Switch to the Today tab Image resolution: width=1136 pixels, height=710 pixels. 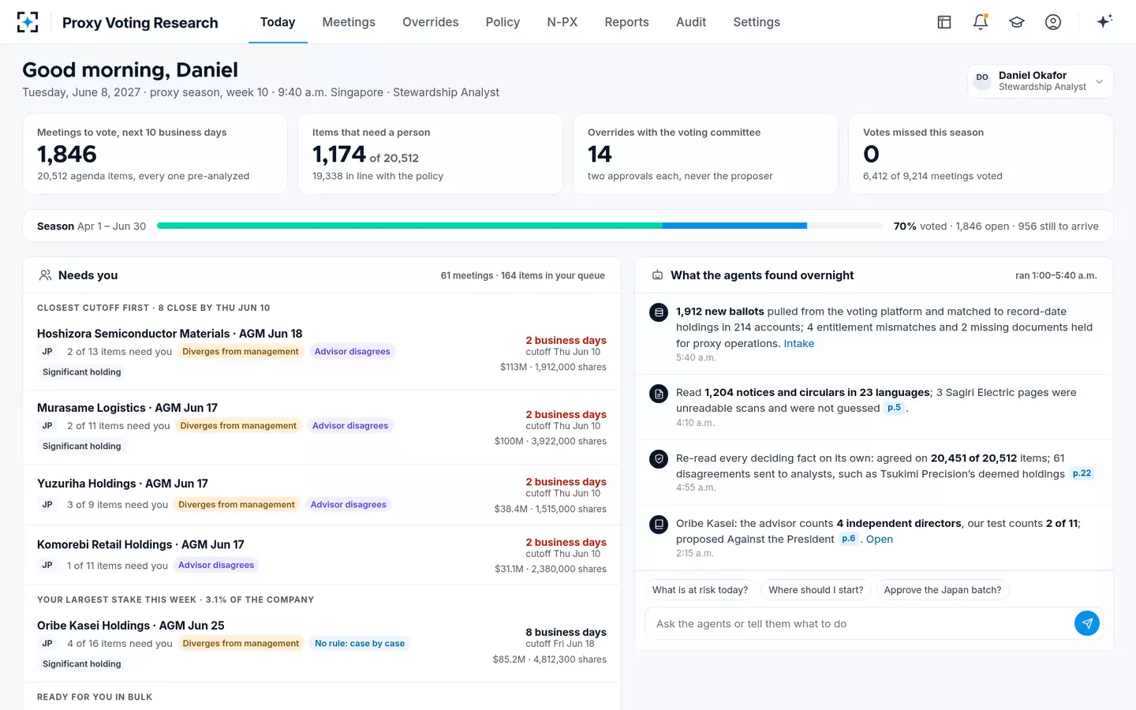click(x=278, y=22)
